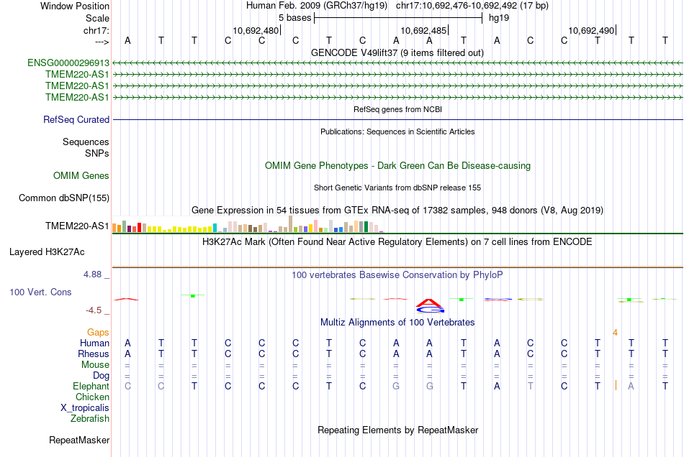This screenshot has width=684, height=457.
Task: Open the GENCODE V49lift37 track title
Action: point(397,52)
